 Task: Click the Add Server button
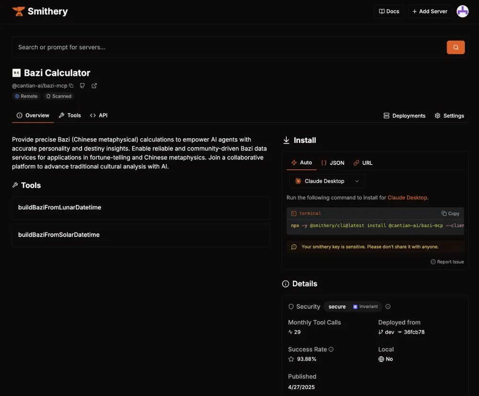point(430,12)
